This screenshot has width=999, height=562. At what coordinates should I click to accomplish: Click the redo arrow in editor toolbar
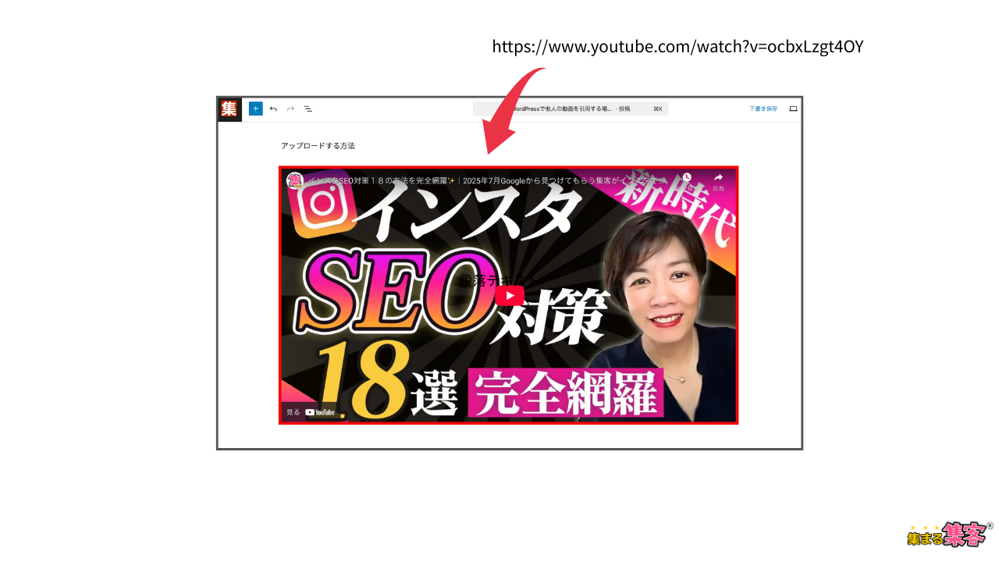[290, 108]
